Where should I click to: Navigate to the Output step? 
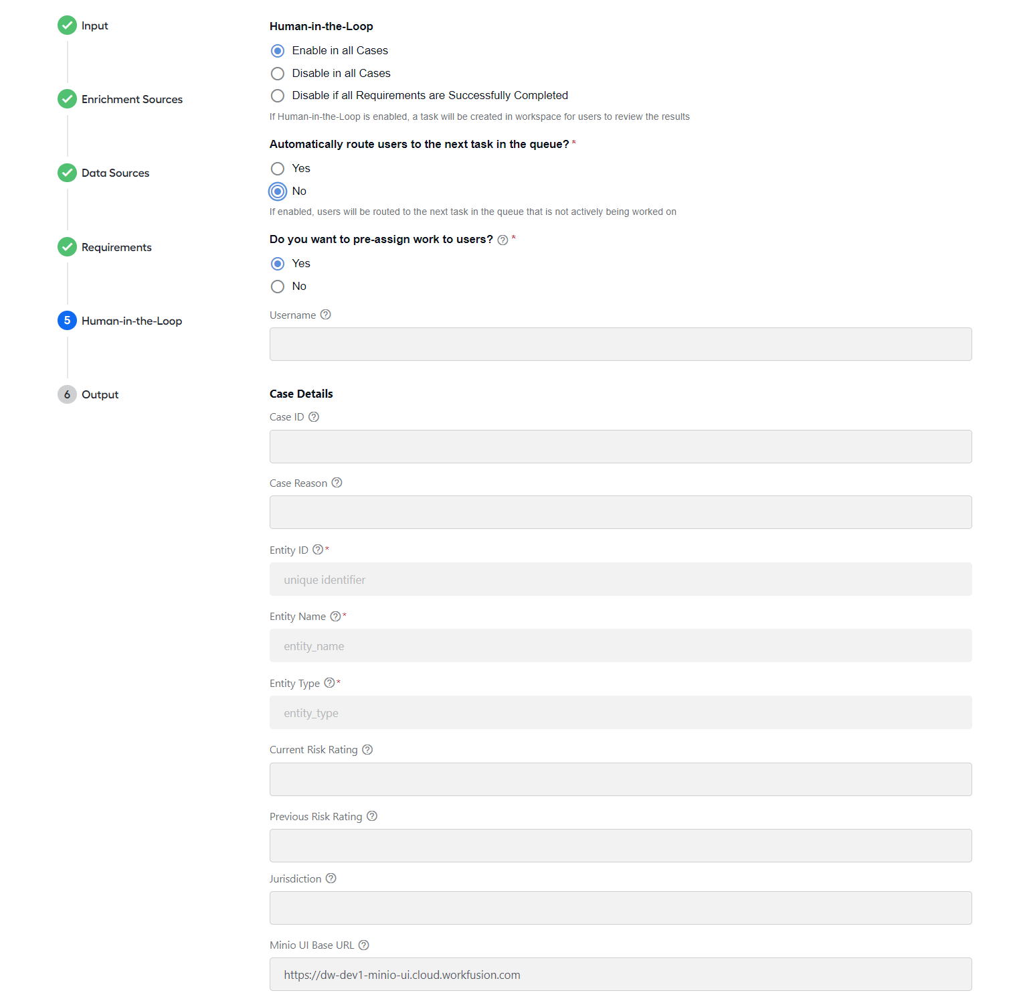[88, 394]
